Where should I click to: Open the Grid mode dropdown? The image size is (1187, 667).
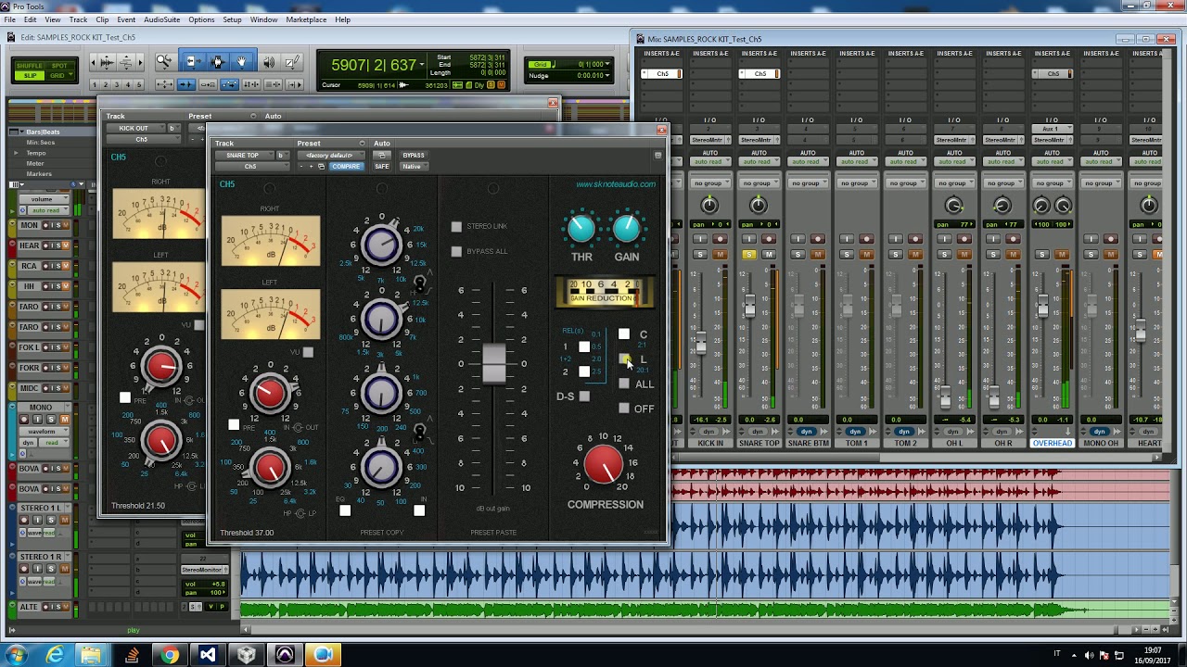(x=59, y=75)
